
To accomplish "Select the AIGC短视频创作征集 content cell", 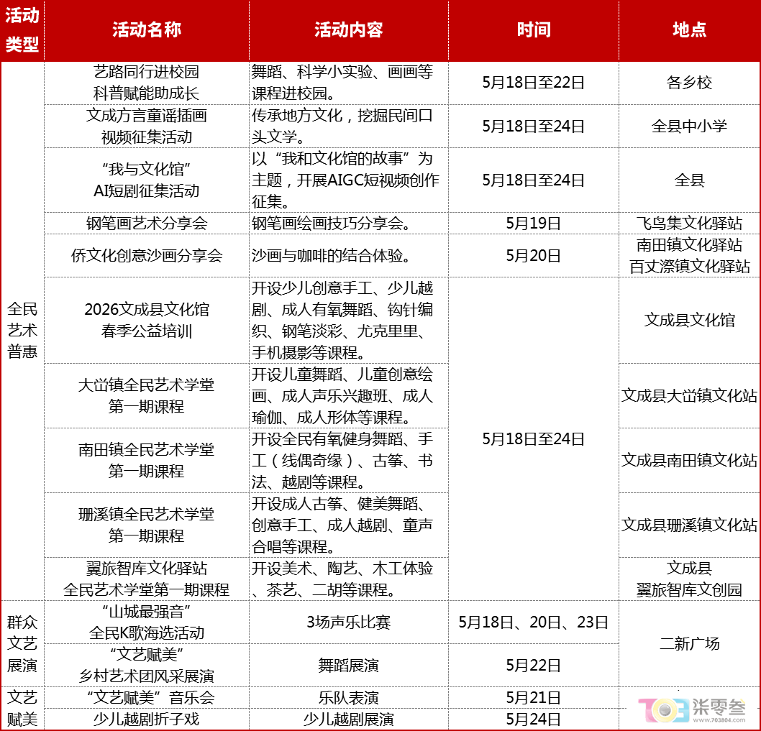I will (x=348, y=180).
